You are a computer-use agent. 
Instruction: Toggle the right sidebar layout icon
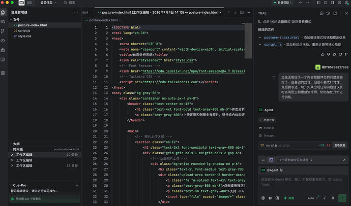[332, 3]
